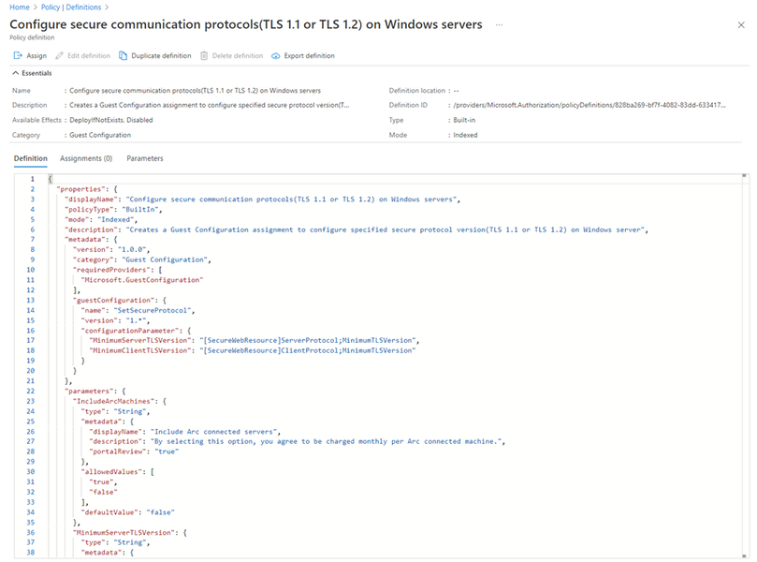This screenshot has height=562, width=757.
Task: Collapse the Essentials section
Action: click(15, 73)
